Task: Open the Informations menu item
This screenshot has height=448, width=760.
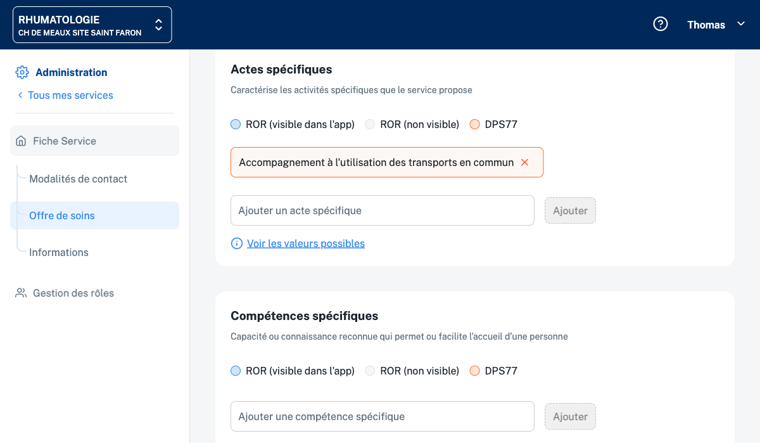Action: point(59,252)
